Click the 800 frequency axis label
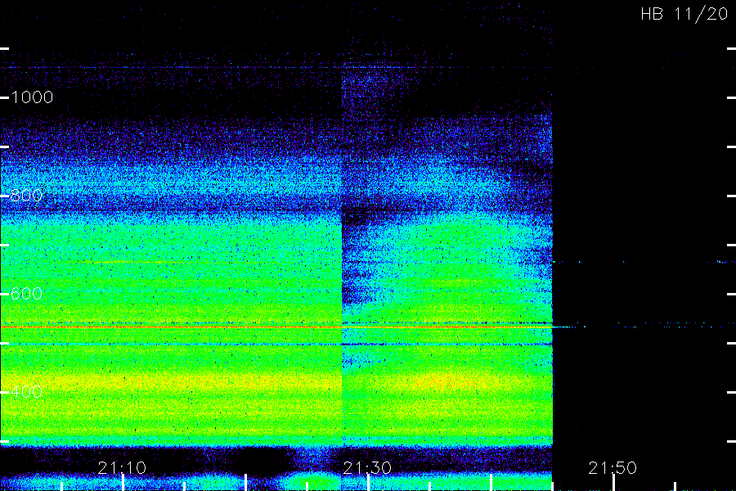 [26, 196]
